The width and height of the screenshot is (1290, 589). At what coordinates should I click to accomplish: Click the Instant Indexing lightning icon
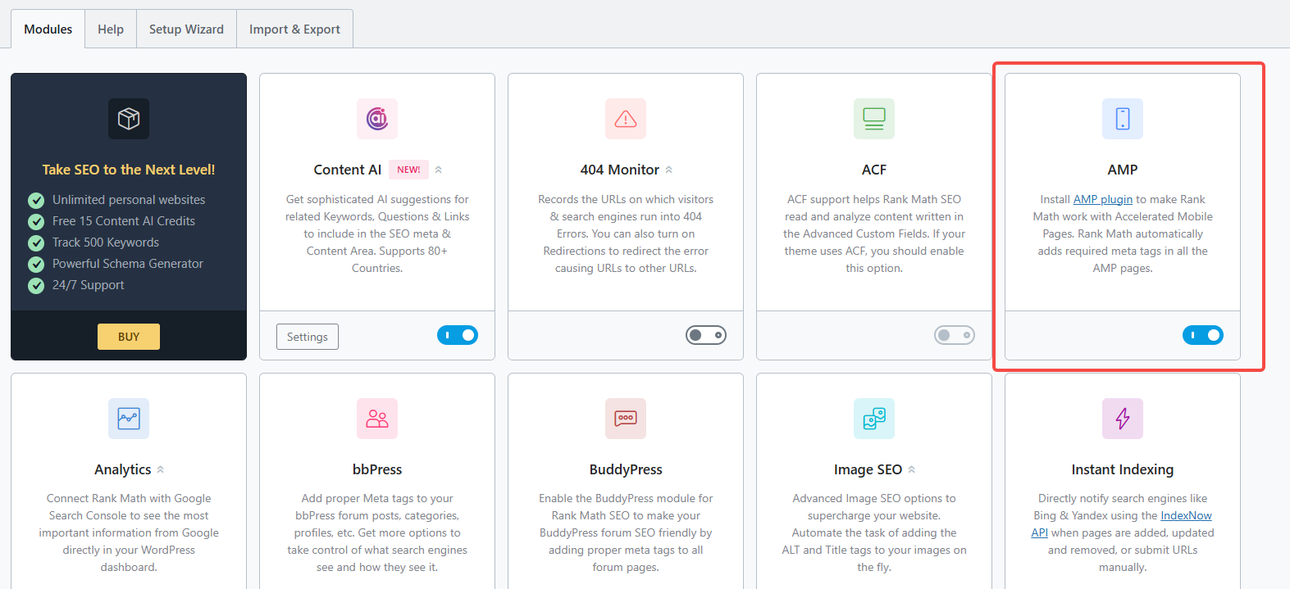pyautogui.click(x=1123, y=419)
